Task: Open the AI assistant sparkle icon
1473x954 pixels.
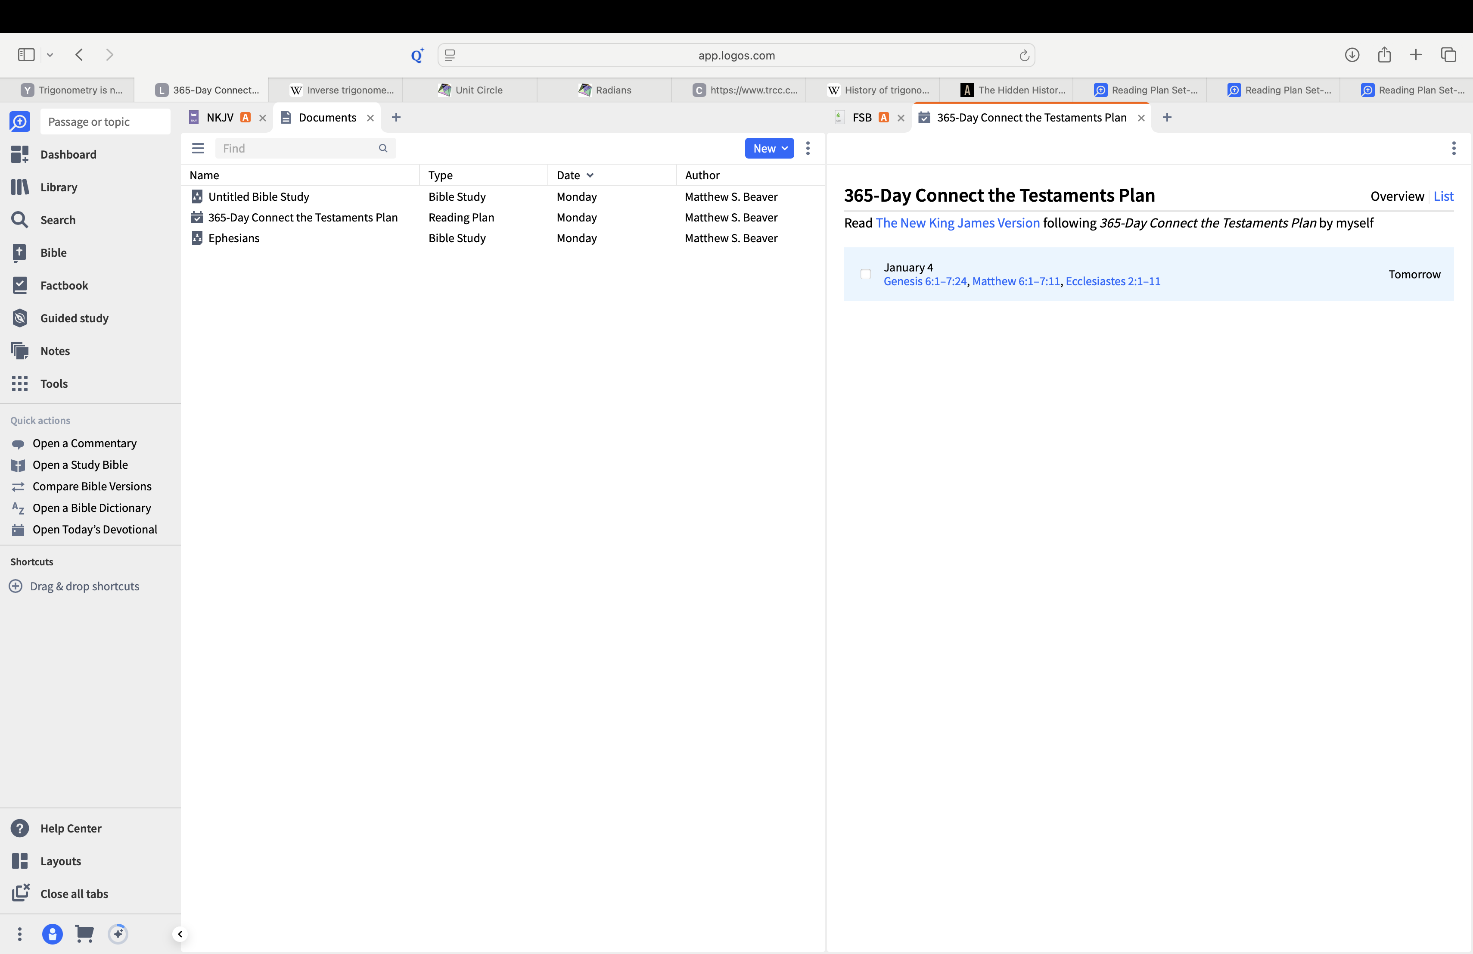Action: pyautogui.click(x=118, y=934)
